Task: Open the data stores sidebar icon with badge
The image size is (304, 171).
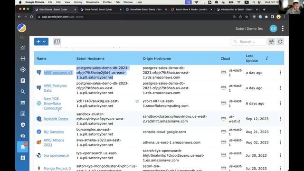Action: coord(23,147)
